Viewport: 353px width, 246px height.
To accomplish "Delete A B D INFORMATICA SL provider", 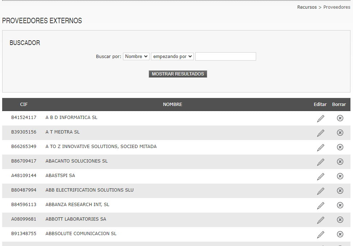I will coord(340,118).
